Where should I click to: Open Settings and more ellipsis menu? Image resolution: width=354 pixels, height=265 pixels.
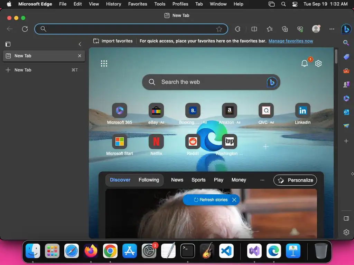point(332,29)
